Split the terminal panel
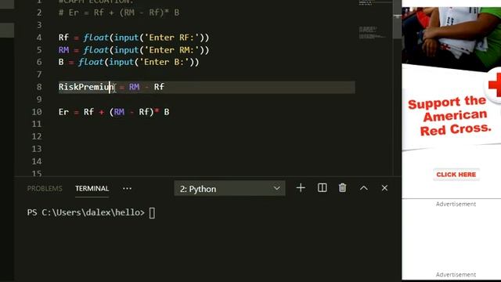 [x=322, y=188]
